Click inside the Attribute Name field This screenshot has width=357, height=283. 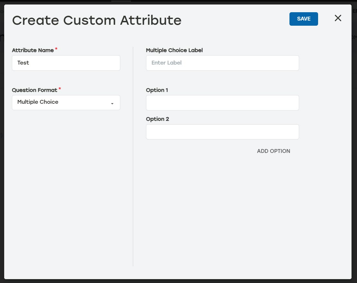66,63
